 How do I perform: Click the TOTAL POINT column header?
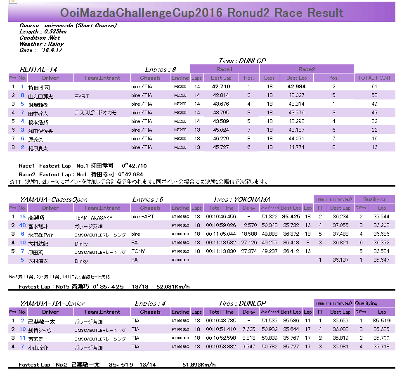click(374, 78)
